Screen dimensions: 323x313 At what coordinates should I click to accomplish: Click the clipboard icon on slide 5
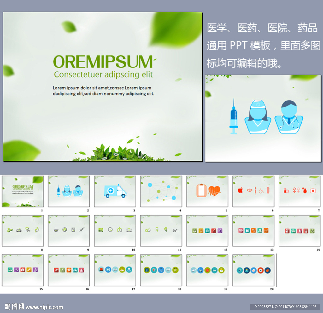tap(201, 190)
